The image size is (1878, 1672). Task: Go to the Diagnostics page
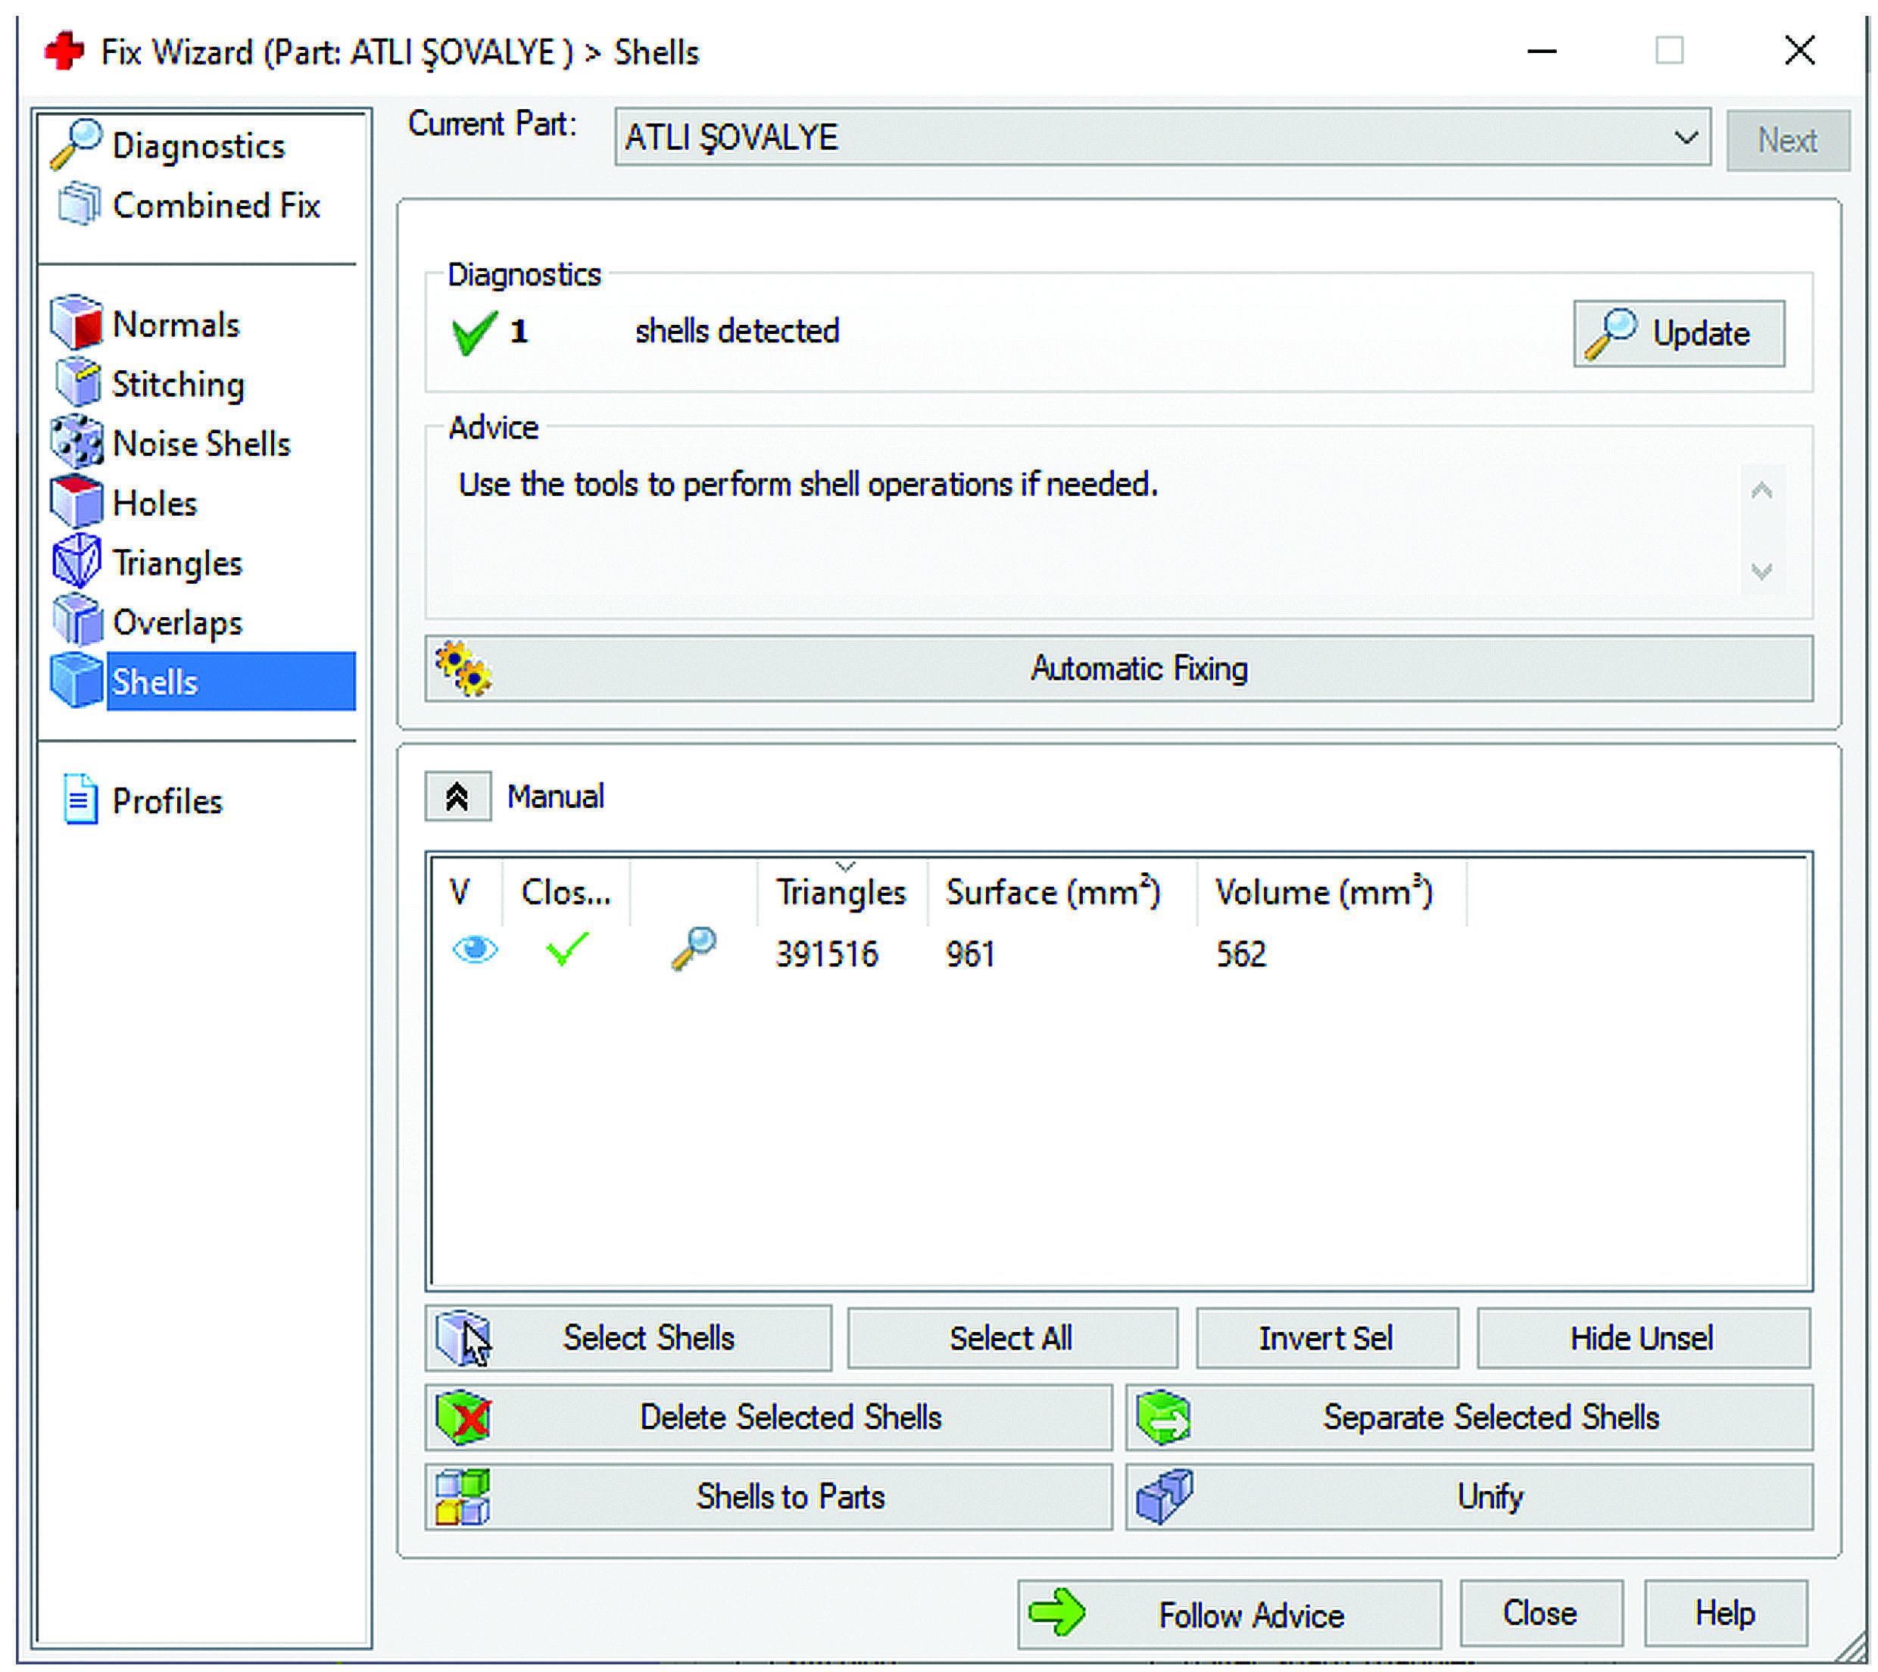click(198, 145)
